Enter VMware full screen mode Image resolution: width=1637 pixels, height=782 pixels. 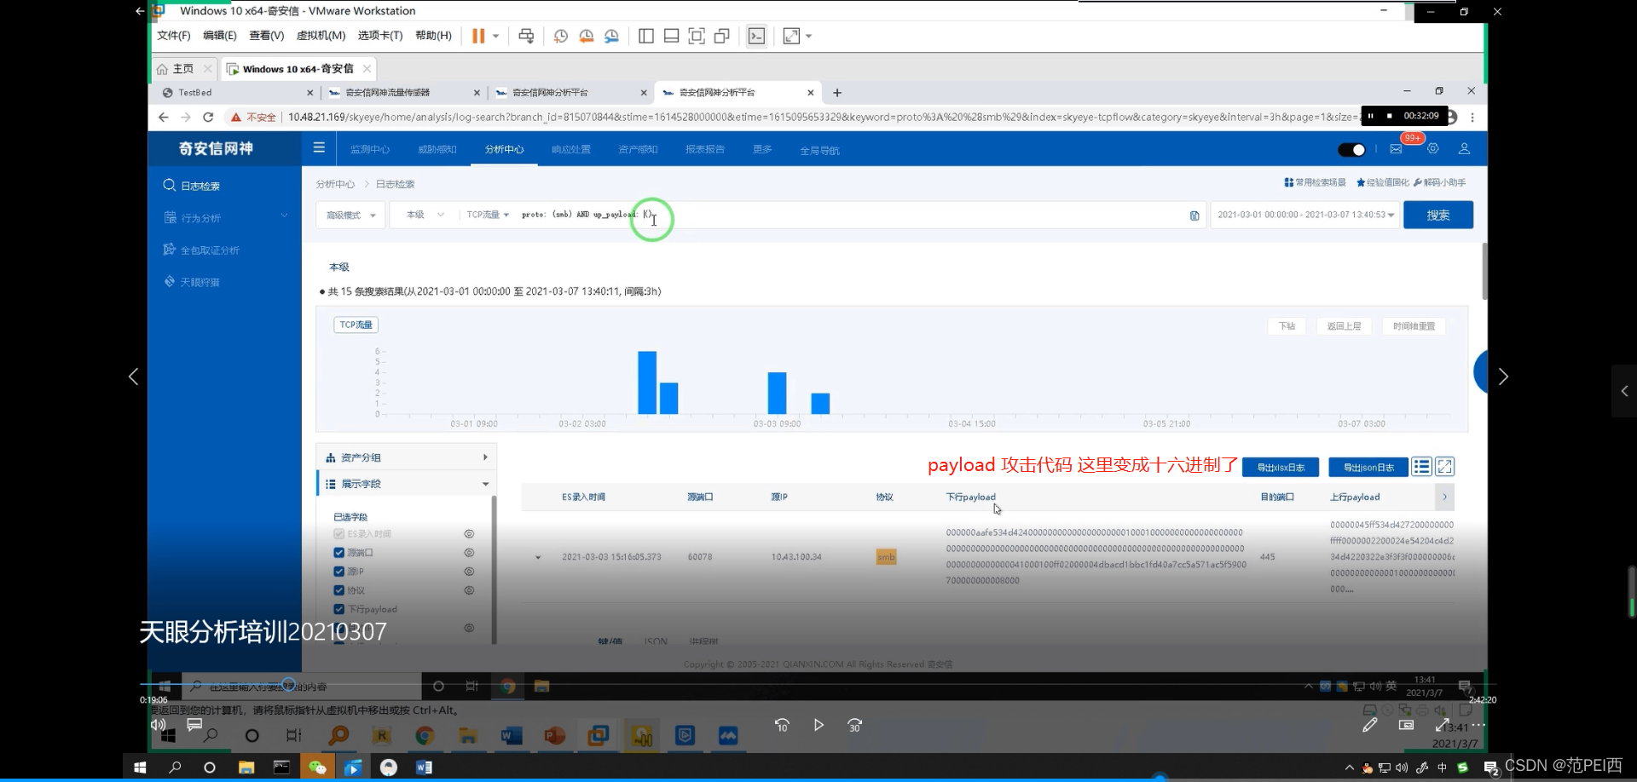[x=697, y=36]
